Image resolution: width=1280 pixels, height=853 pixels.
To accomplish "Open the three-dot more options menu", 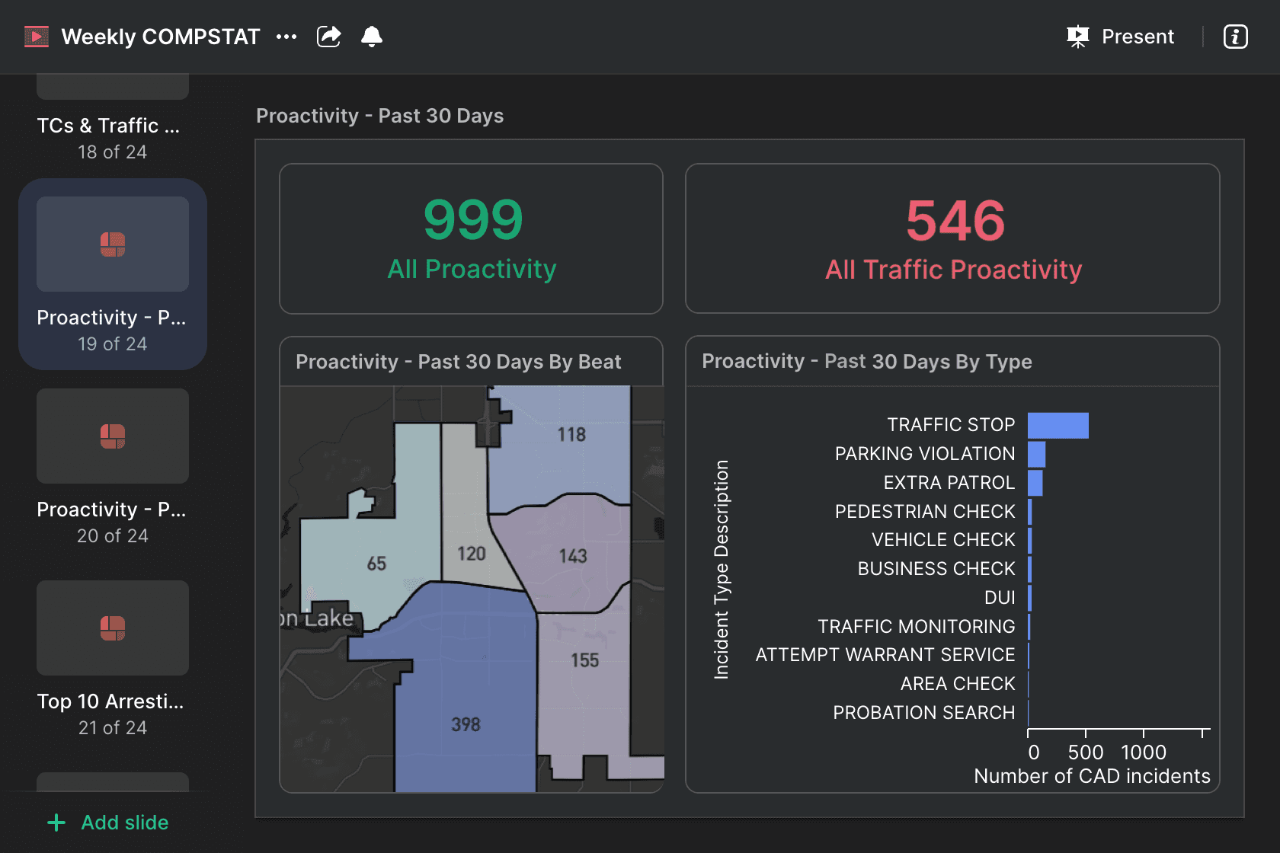I will click(286, 37).
